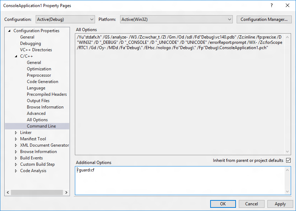Click the Apply button

click(x=280, y=204)
